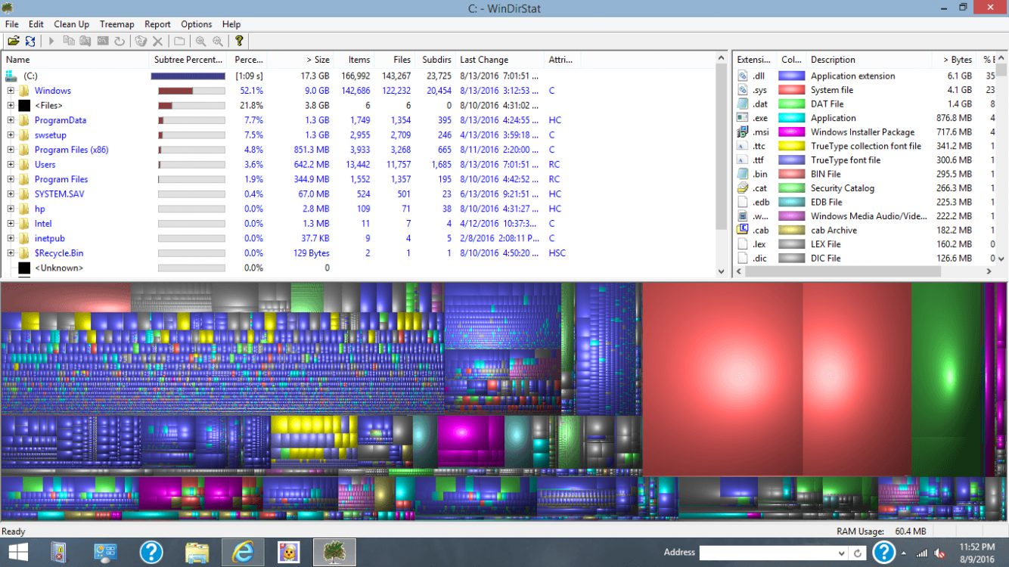Expand the inetpub folder node

pos(11,239)
